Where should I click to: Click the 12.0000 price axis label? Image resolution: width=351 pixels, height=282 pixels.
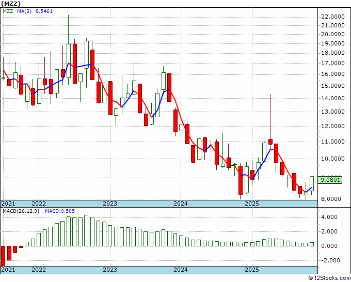tap(332, 126)
